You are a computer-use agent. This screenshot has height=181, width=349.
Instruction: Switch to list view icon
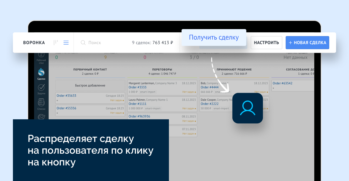click(x=66, y=43)
